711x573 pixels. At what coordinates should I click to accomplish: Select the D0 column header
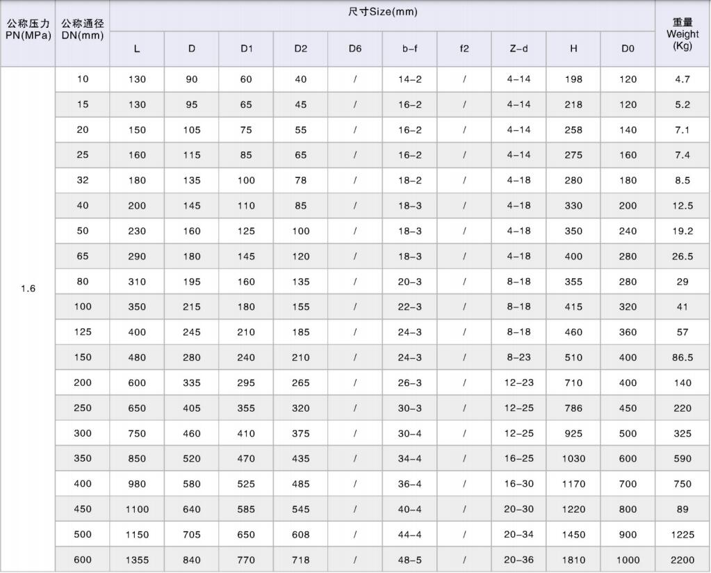(628, 49)
